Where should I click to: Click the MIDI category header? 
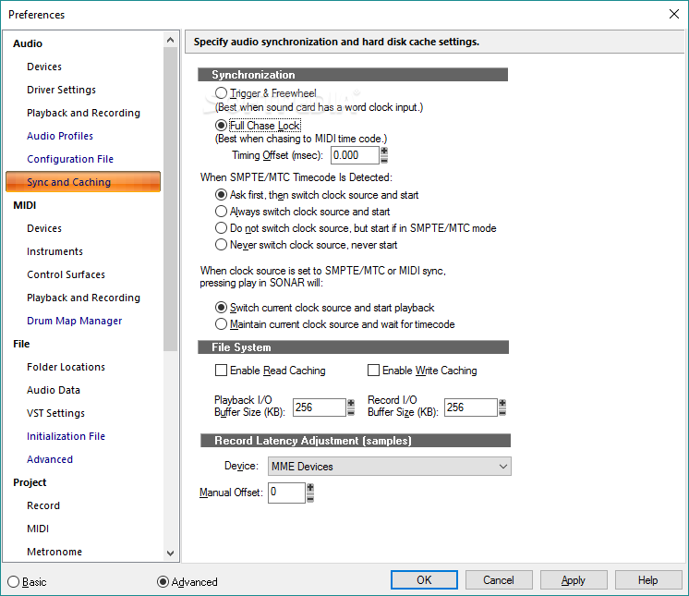[25, 205]
